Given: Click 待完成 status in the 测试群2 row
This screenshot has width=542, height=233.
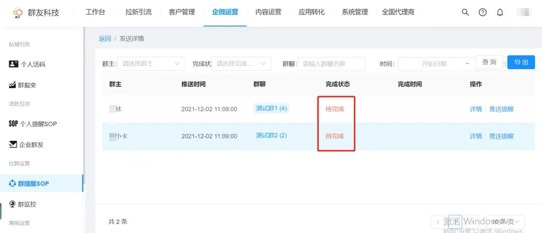Looking at the screenshot, I should [335, 136].
